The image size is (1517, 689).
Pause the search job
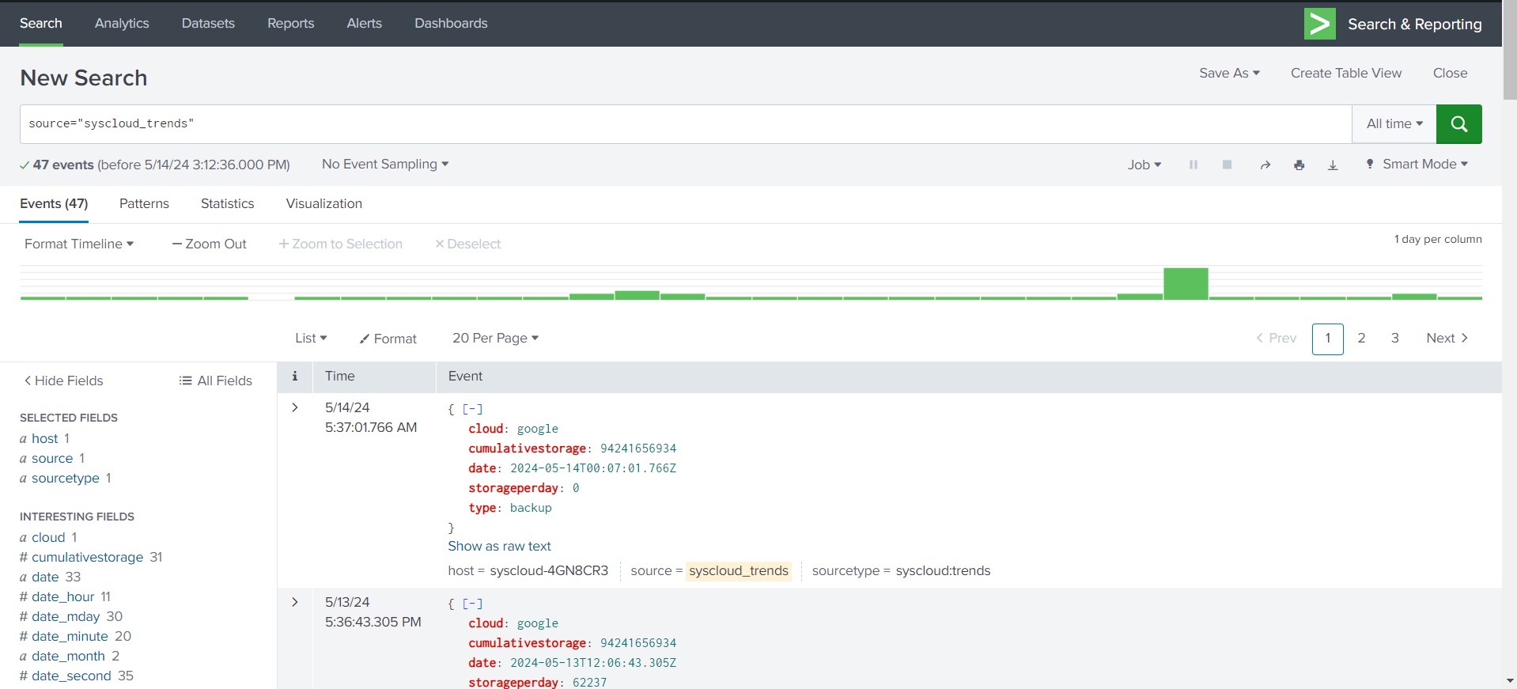click(1194, 165)
